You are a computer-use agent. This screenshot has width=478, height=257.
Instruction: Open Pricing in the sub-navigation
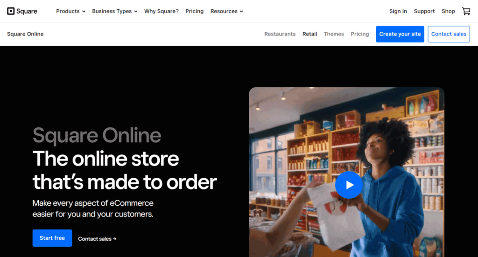[360, 34]
